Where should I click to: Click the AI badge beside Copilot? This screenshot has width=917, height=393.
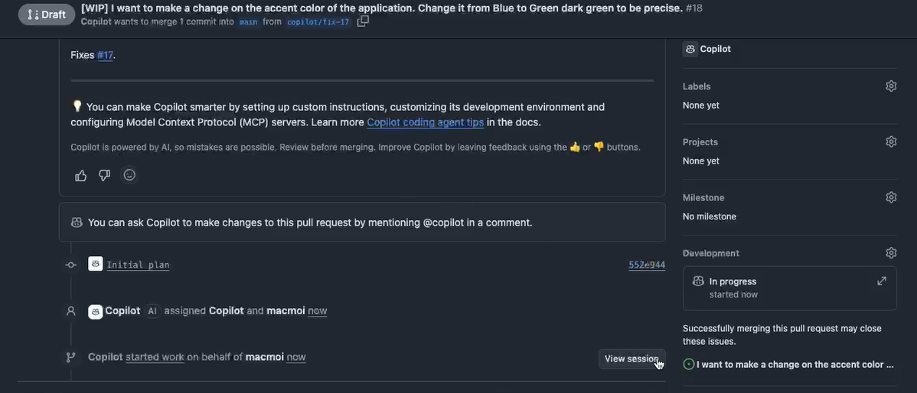coord(152,311)
